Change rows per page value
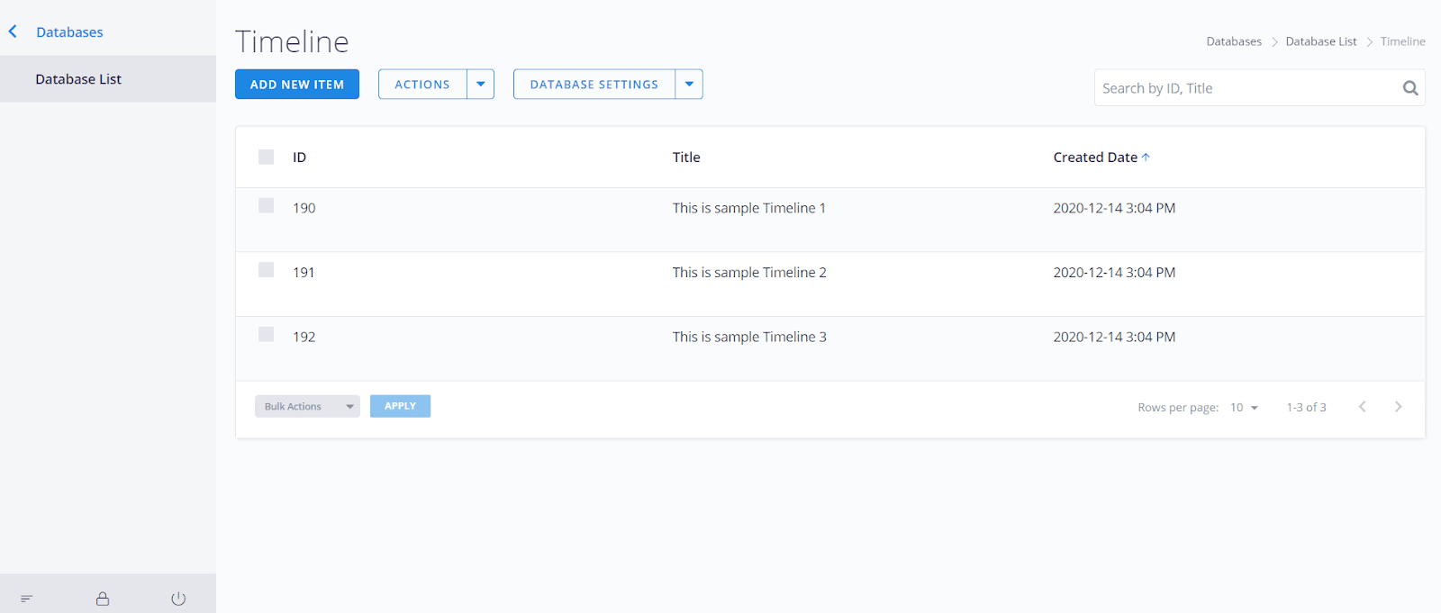The image size is (1441, 613). coord(1244,408)
